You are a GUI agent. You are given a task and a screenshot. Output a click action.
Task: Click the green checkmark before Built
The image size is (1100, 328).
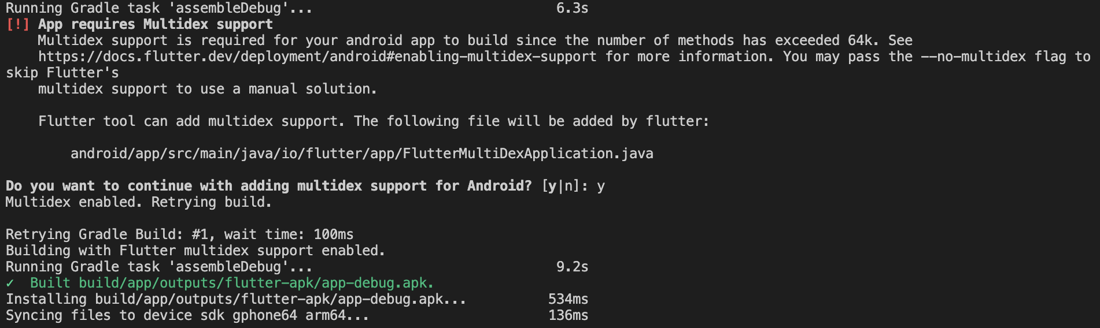(10, 283)
